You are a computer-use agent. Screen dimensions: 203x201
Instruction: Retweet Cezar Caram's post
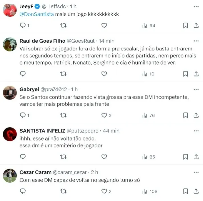pyautogui.click(x=63, y=191)
